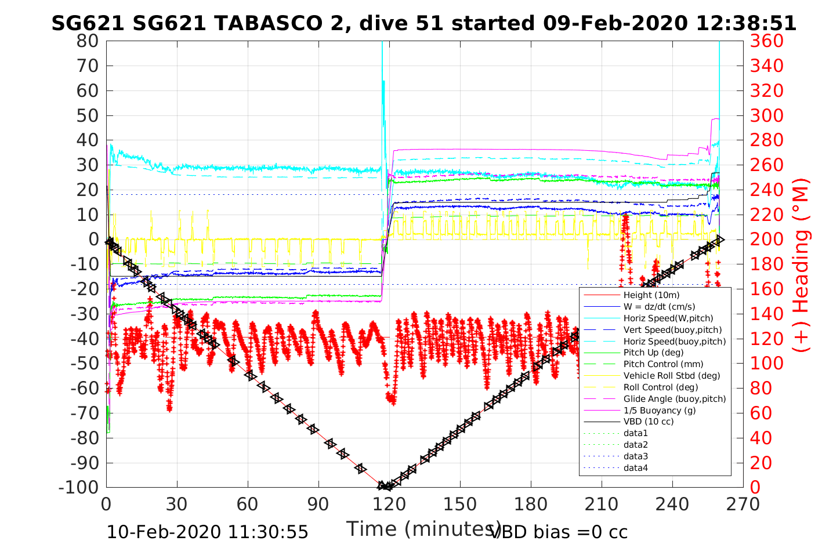The image size is (822, 548).
Task: Click the 120 tick label on the time axis
Action: point(389,505)
